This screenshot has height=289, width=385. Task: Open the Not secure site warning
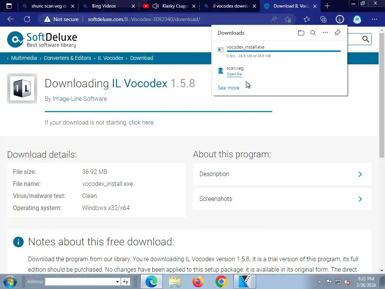[x=61, y=19]
